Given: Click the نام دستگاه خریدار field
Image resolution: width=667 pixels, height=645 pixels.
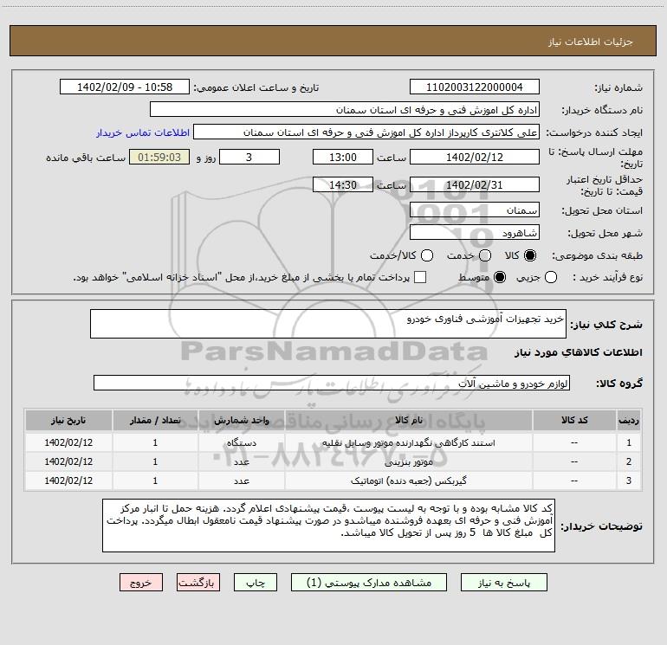Looking at the screenshot, I should click(345, 110).
